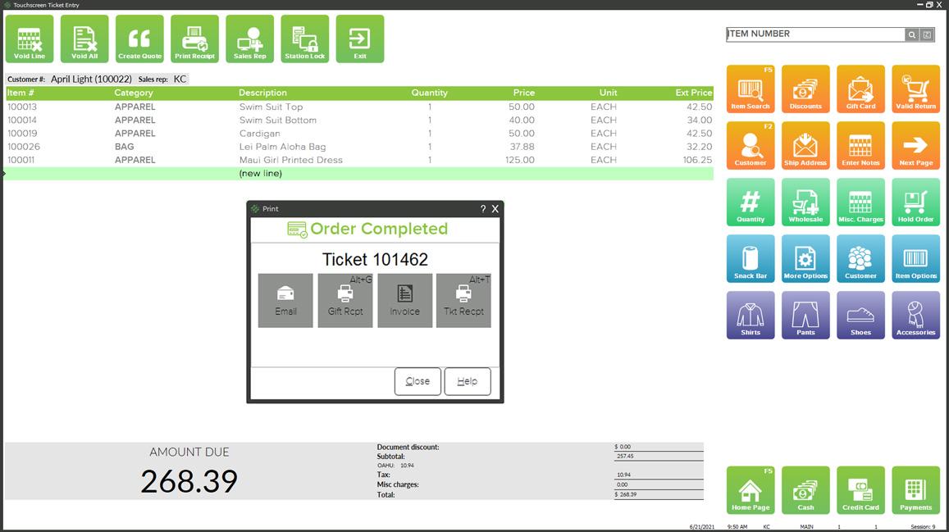Click the Close button in Print dialog
Image resolution: width=949 pixels, height=532 pixels.
point(417,381)
